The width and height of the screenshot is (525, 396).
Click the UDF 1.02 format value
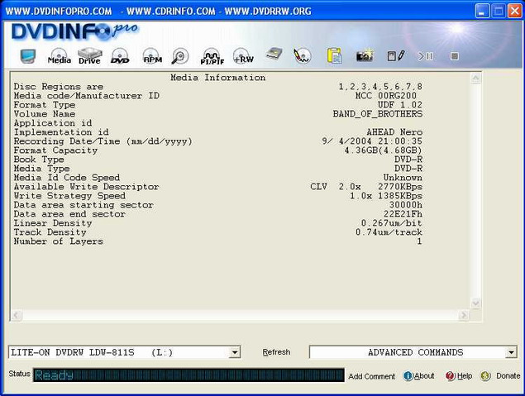point(400,105)
